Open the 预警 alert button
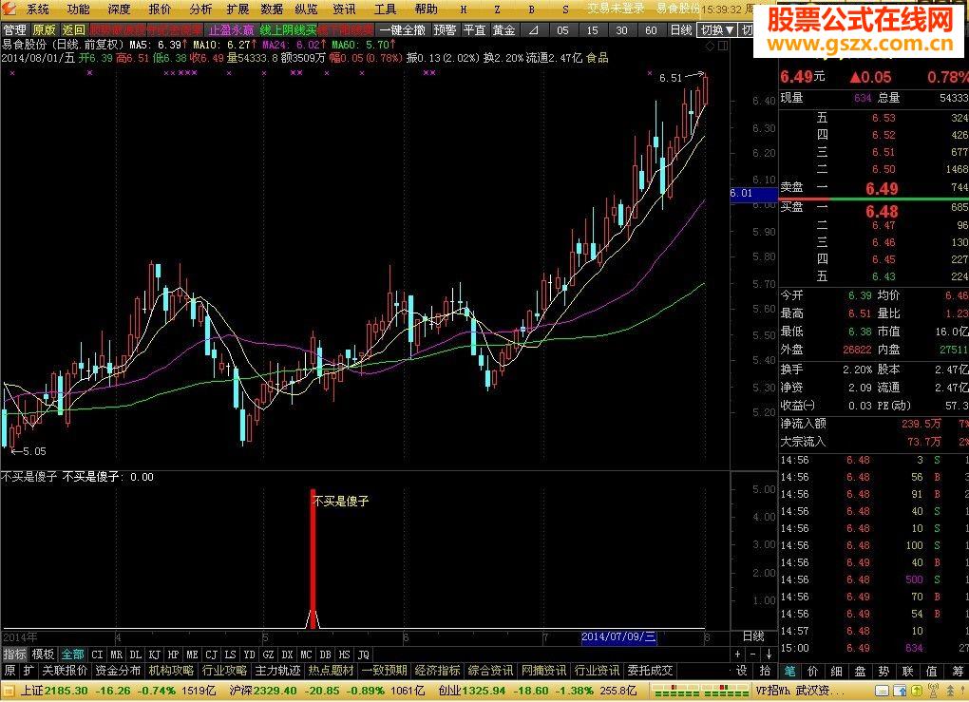The height and width of the screenshot is (702, 969). tap(445, 29)
